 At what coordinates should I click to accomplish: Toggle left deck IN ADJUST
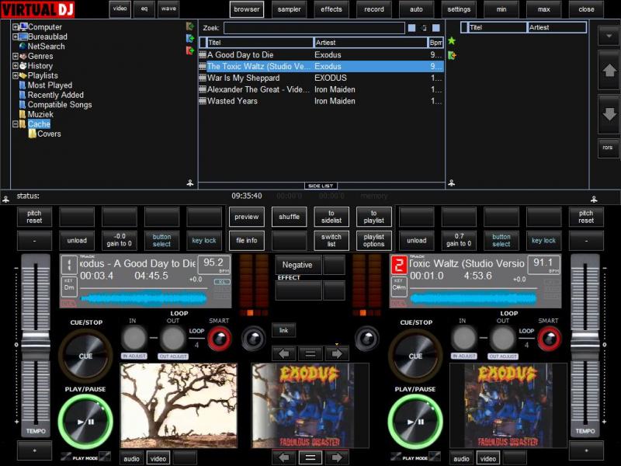pos(134,356)
